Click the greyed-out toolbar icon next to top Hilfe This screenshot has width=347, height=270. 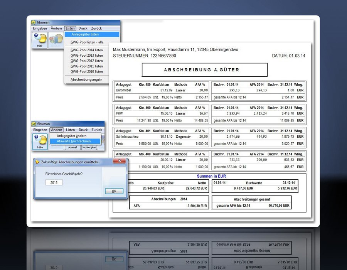point(56,40)
